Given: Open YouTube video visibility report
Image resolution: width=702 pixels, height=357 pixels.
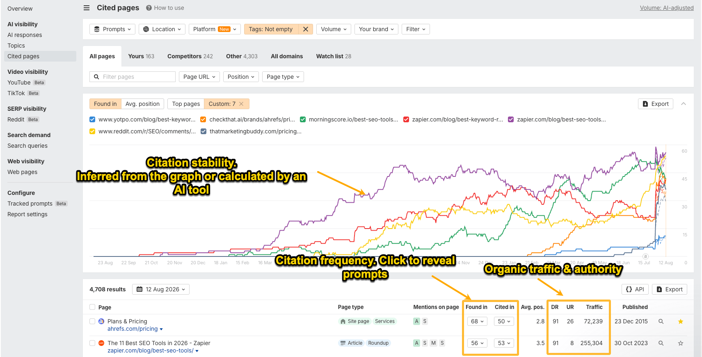Looking at the screenshot, I should click(19, 82).
